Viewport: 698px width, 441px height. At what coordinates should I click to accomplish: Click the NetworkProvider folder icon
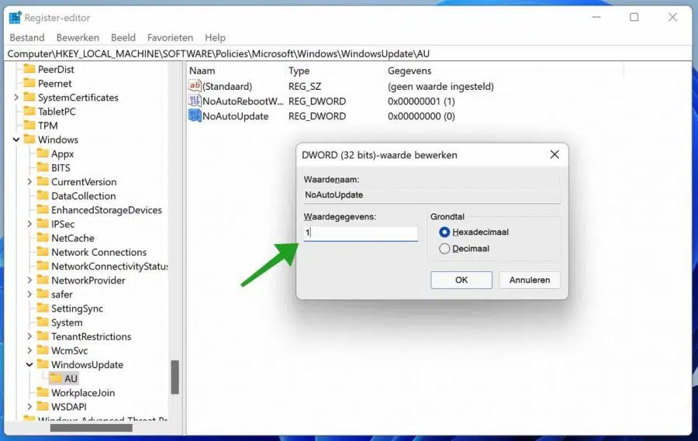pyautogui.click(x=43, y=280)
